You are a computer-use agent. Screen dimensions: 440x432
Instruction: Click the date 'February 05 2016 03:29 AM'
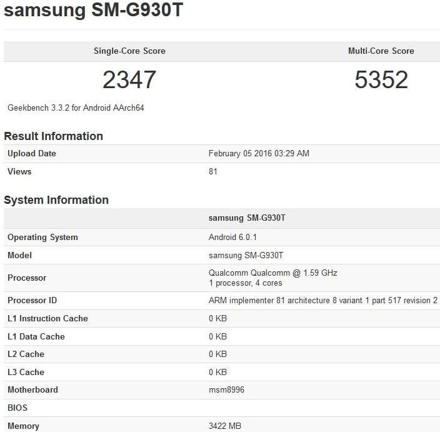click(x=259, y=154)
